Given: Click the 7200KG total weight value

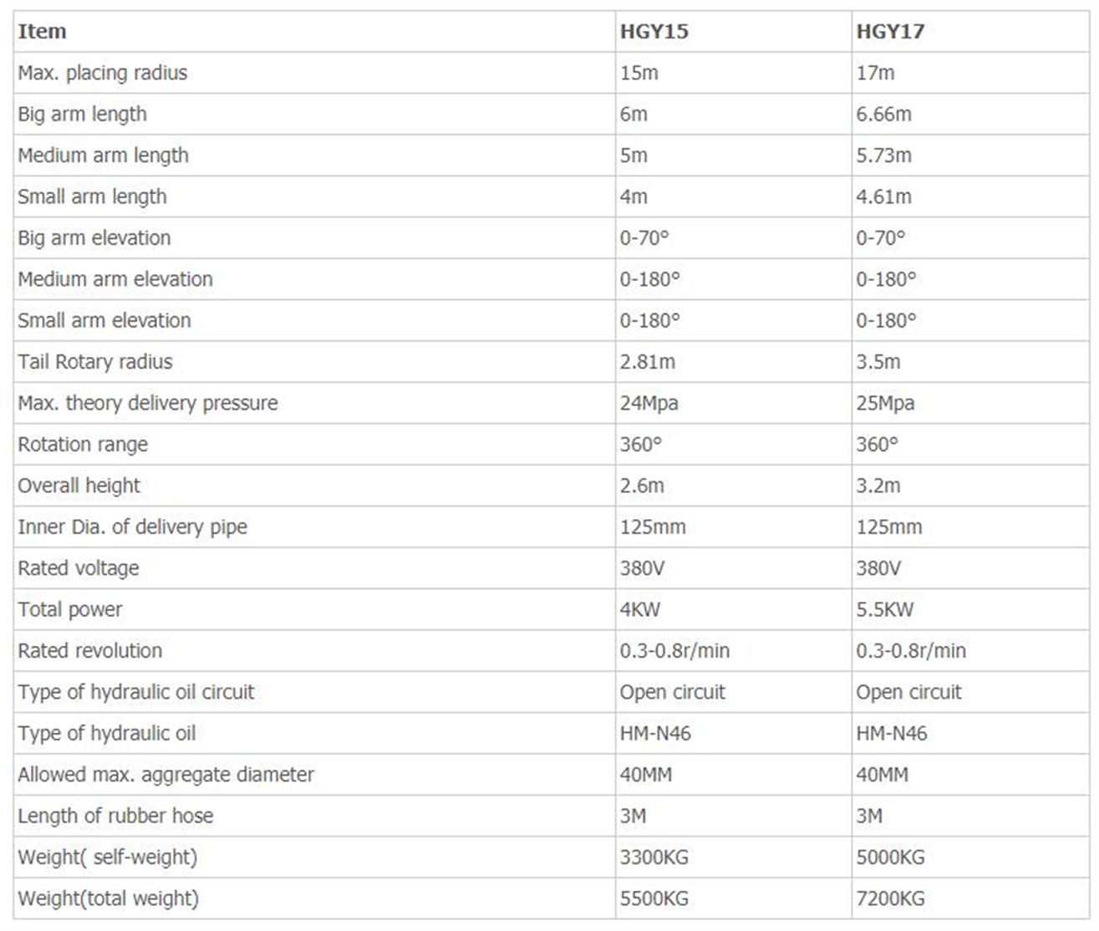Looking at the screenshot, I should coord(890,899).
